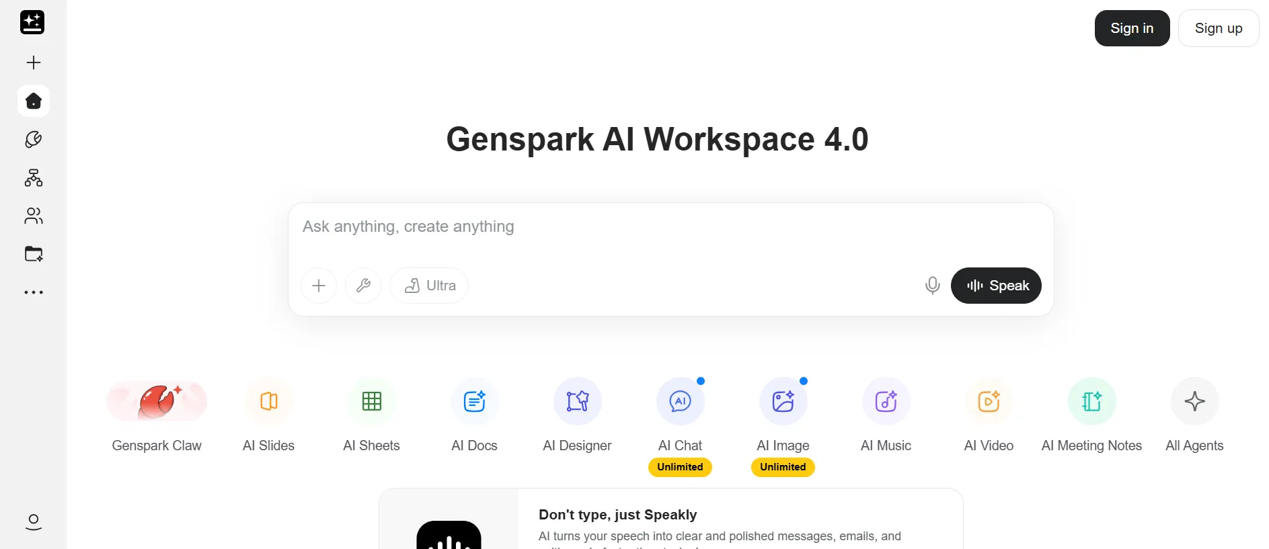
Task: Click the profile icon at sidebar bottom
Action: pyautogui.click(x=34, y=522)
